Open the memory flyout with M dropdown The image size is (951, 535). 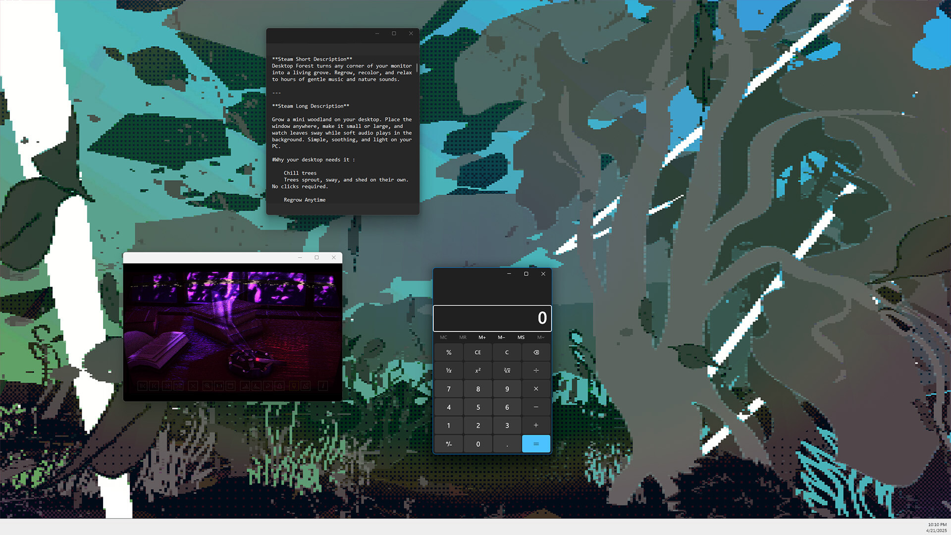[x=540, y=337]
